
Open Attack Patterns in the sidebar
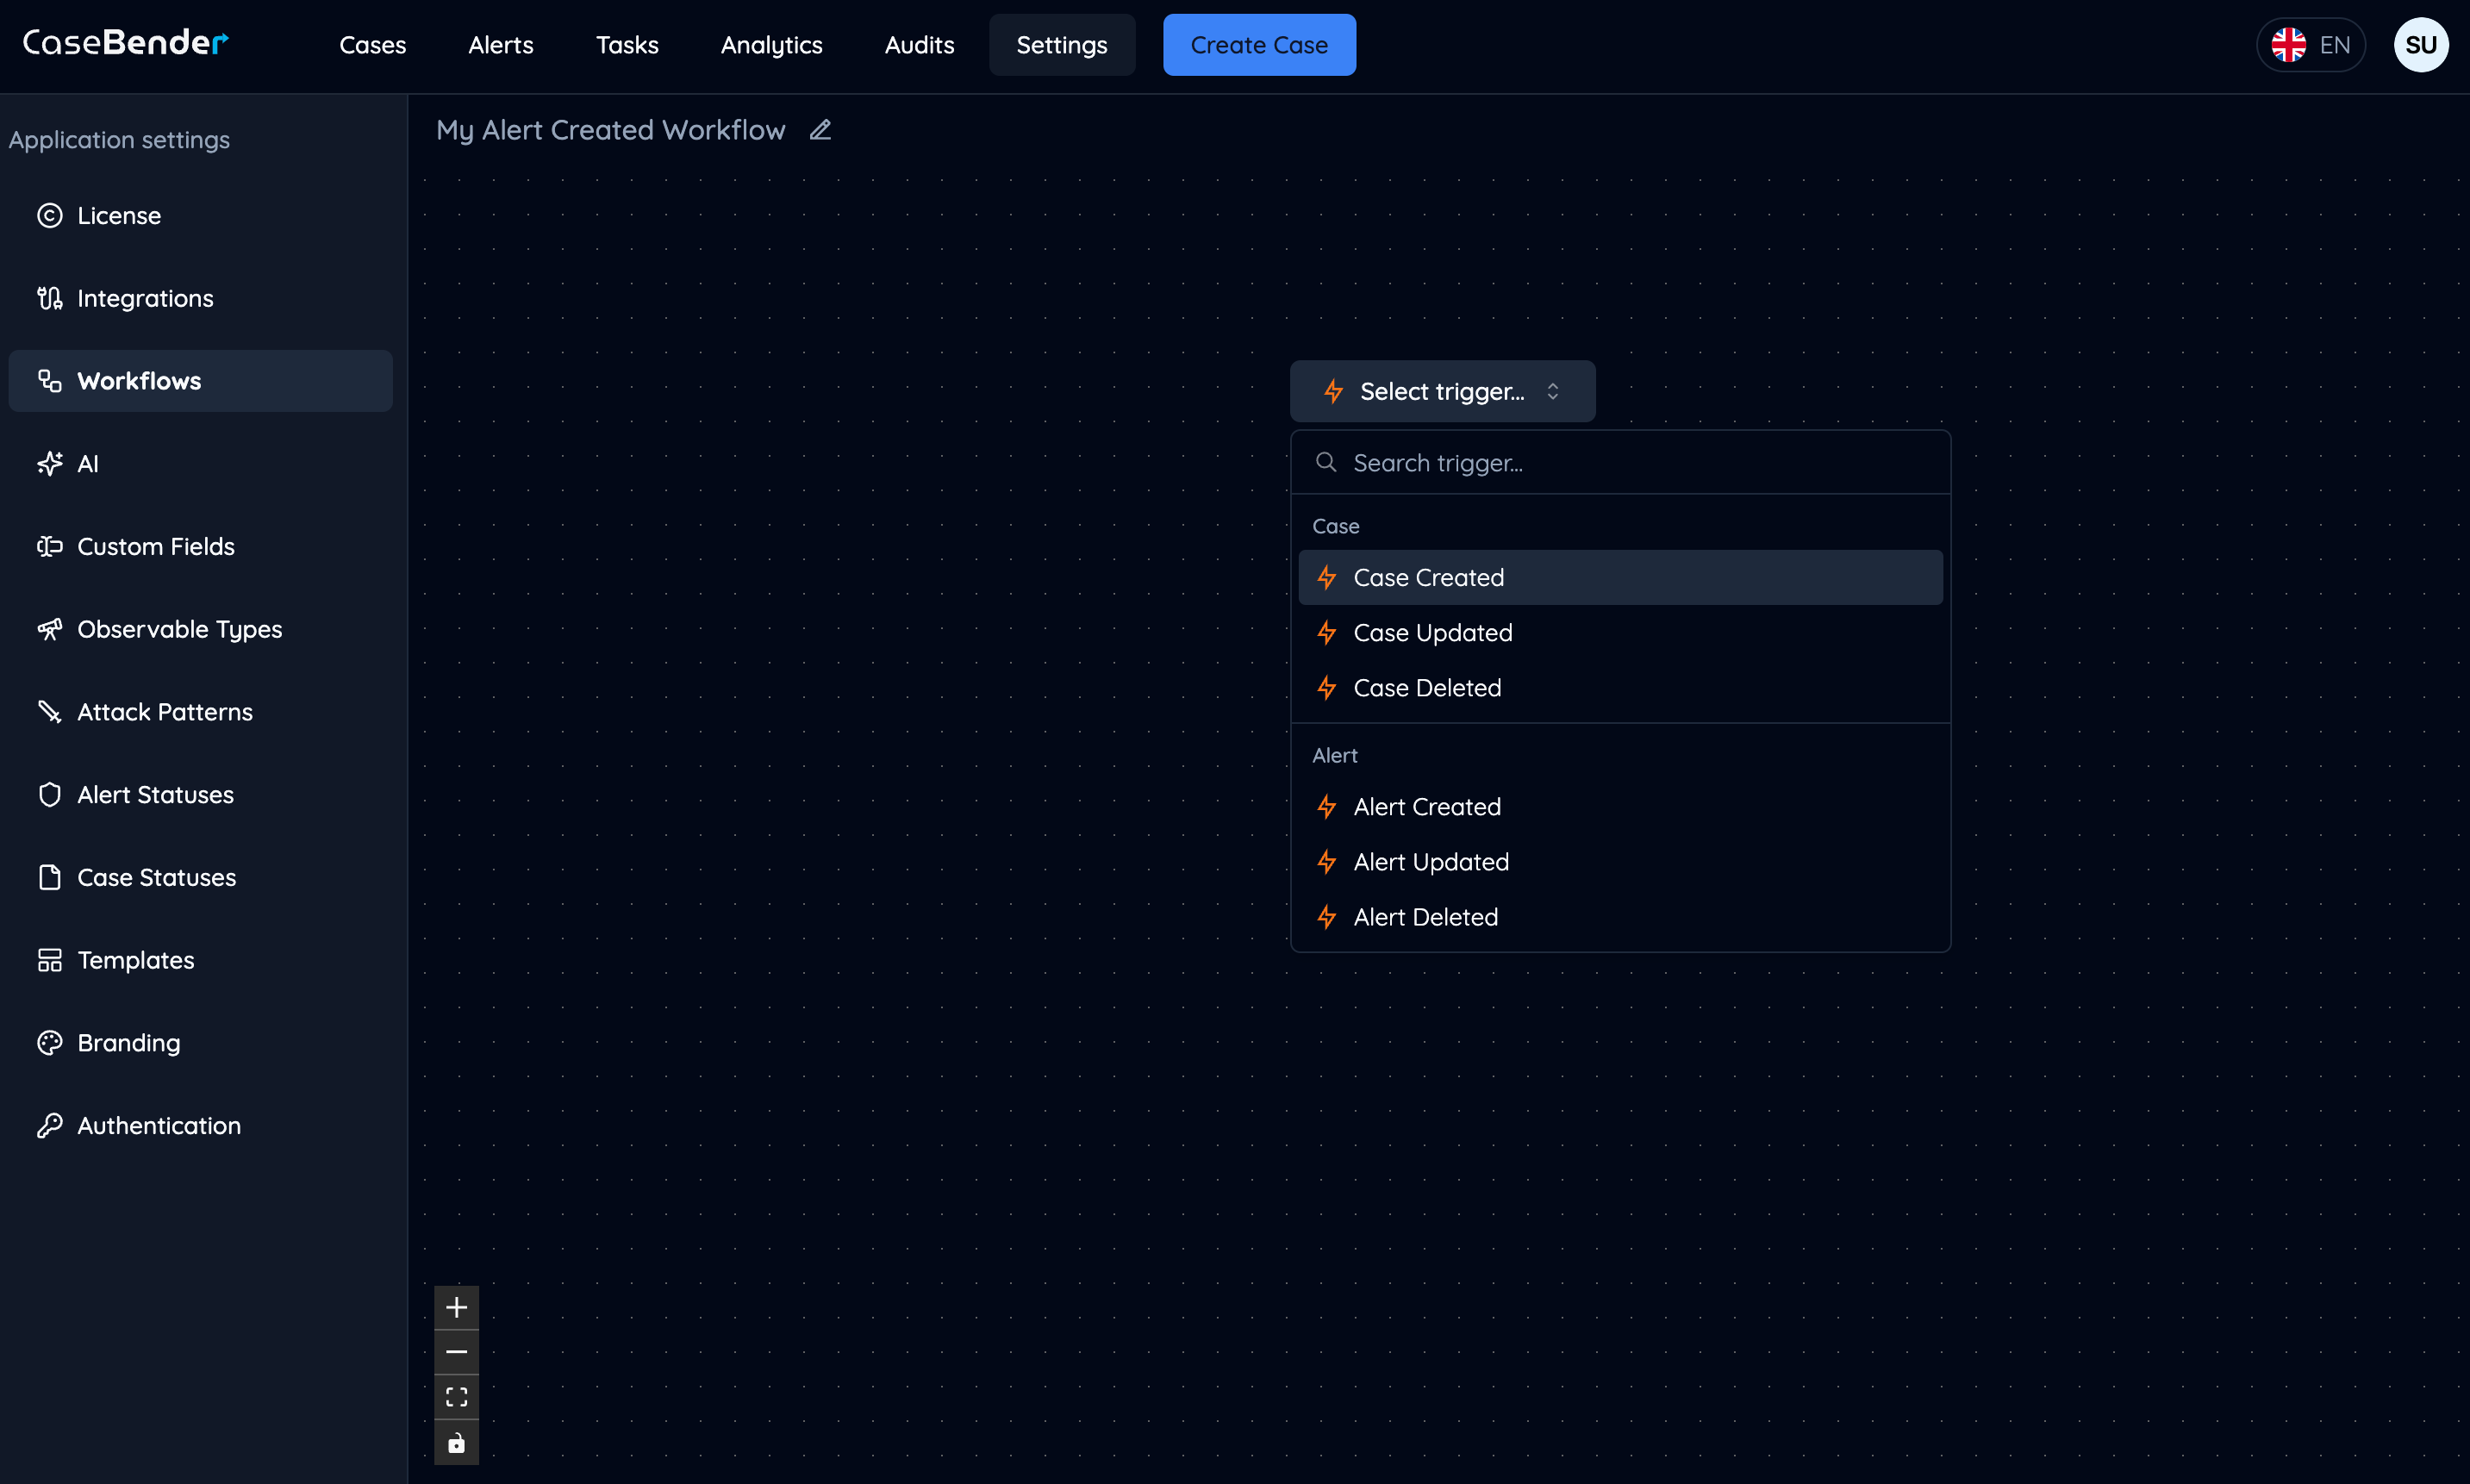pyautogui.click(x=164, y=712)
